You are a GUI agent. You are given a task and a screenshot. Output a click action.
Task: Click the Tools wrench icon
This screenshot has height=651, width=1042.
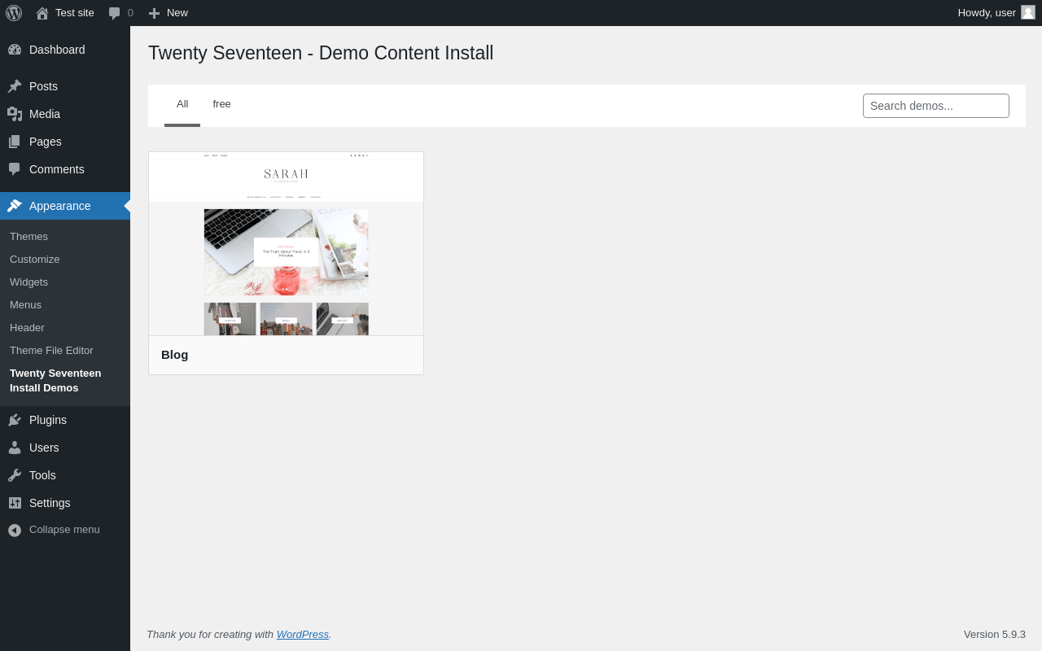[x=15, y=475]
